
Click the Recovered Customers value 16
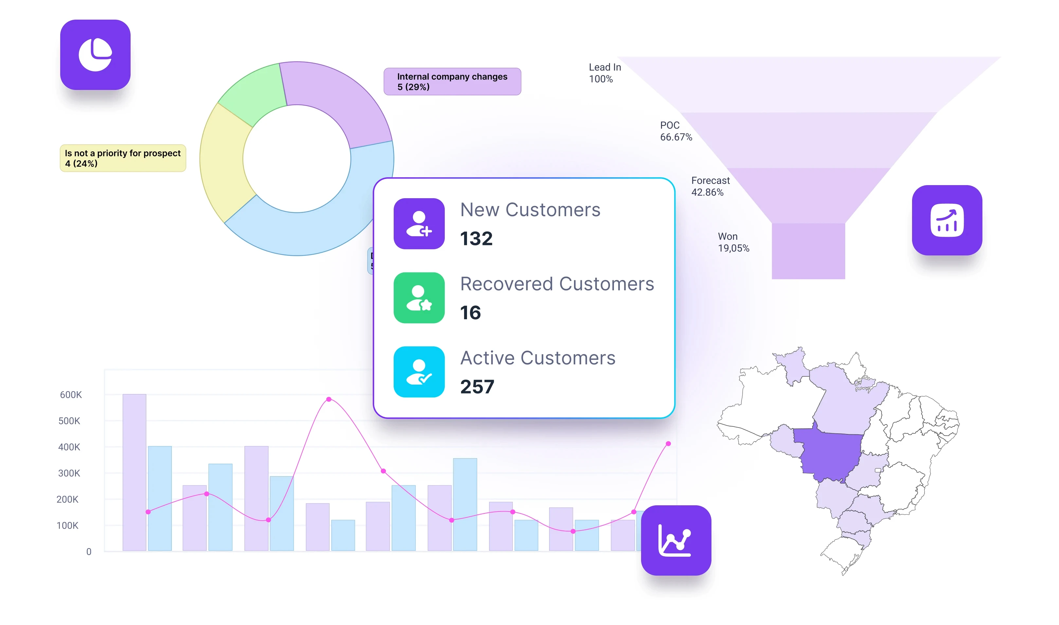click(470, 313)
